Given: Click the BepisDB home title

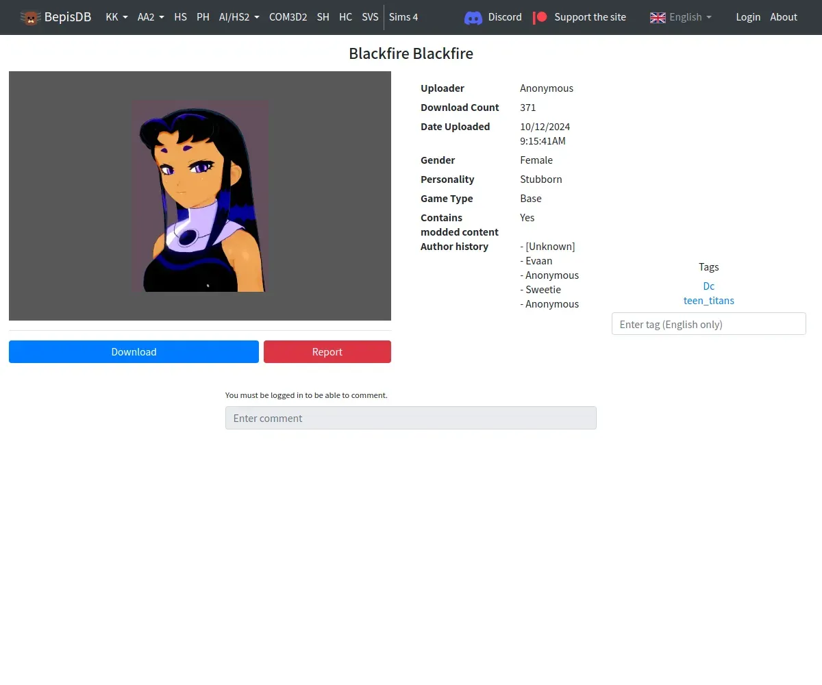Looking at the screenshot, I should 68,17.
